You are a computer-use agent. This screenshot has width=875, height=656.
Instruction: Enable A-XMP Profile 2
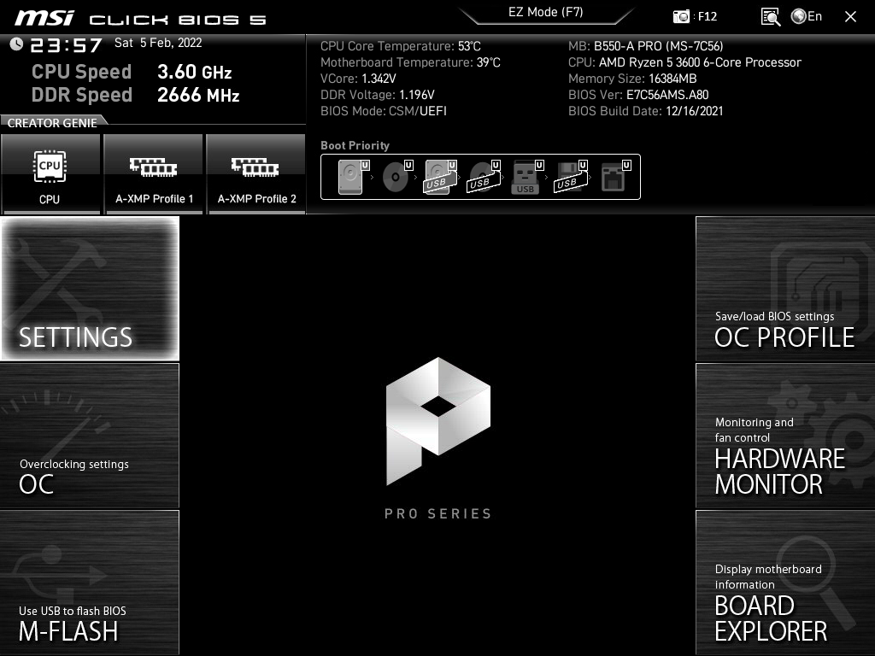[x=256, y=173]
